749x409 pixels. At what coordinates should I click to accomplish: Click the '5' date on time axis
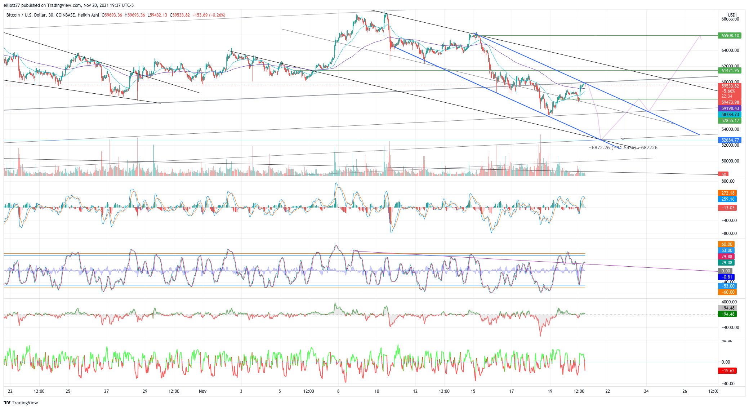click(280, 391)
